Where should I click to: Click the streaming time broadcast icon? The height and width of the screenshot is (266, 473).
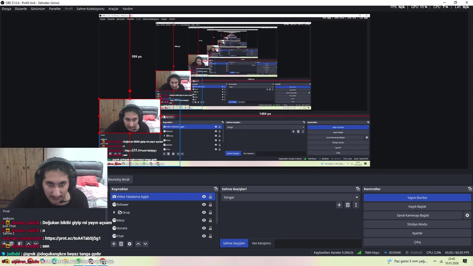386,253
